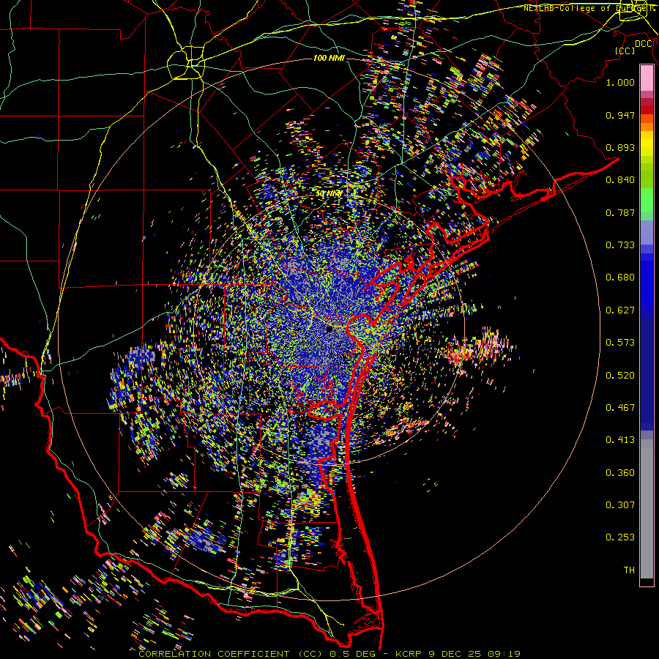The image size is (659, 659).
Task: Select the 0.733 scale value
Action: click(x=620, y=245)
